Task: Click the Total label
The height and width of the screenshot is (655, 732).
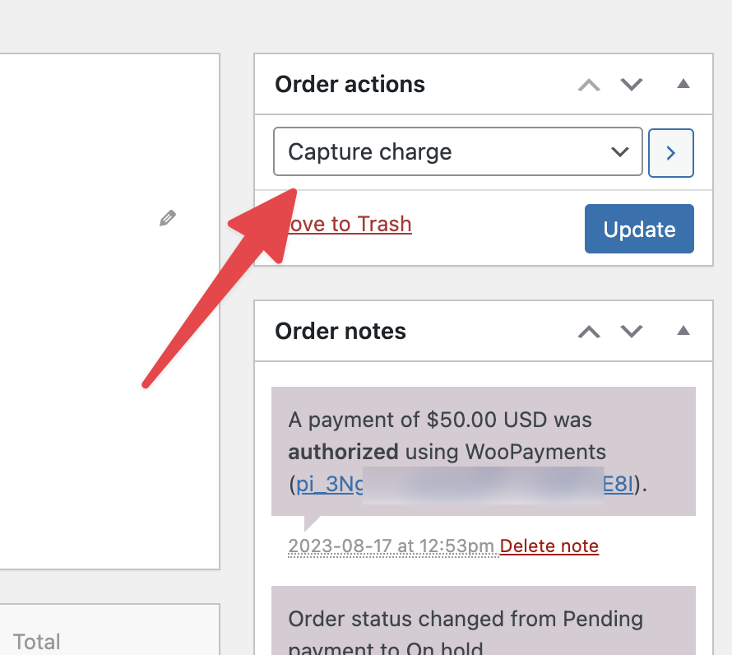Action: [x=37, y=641]
